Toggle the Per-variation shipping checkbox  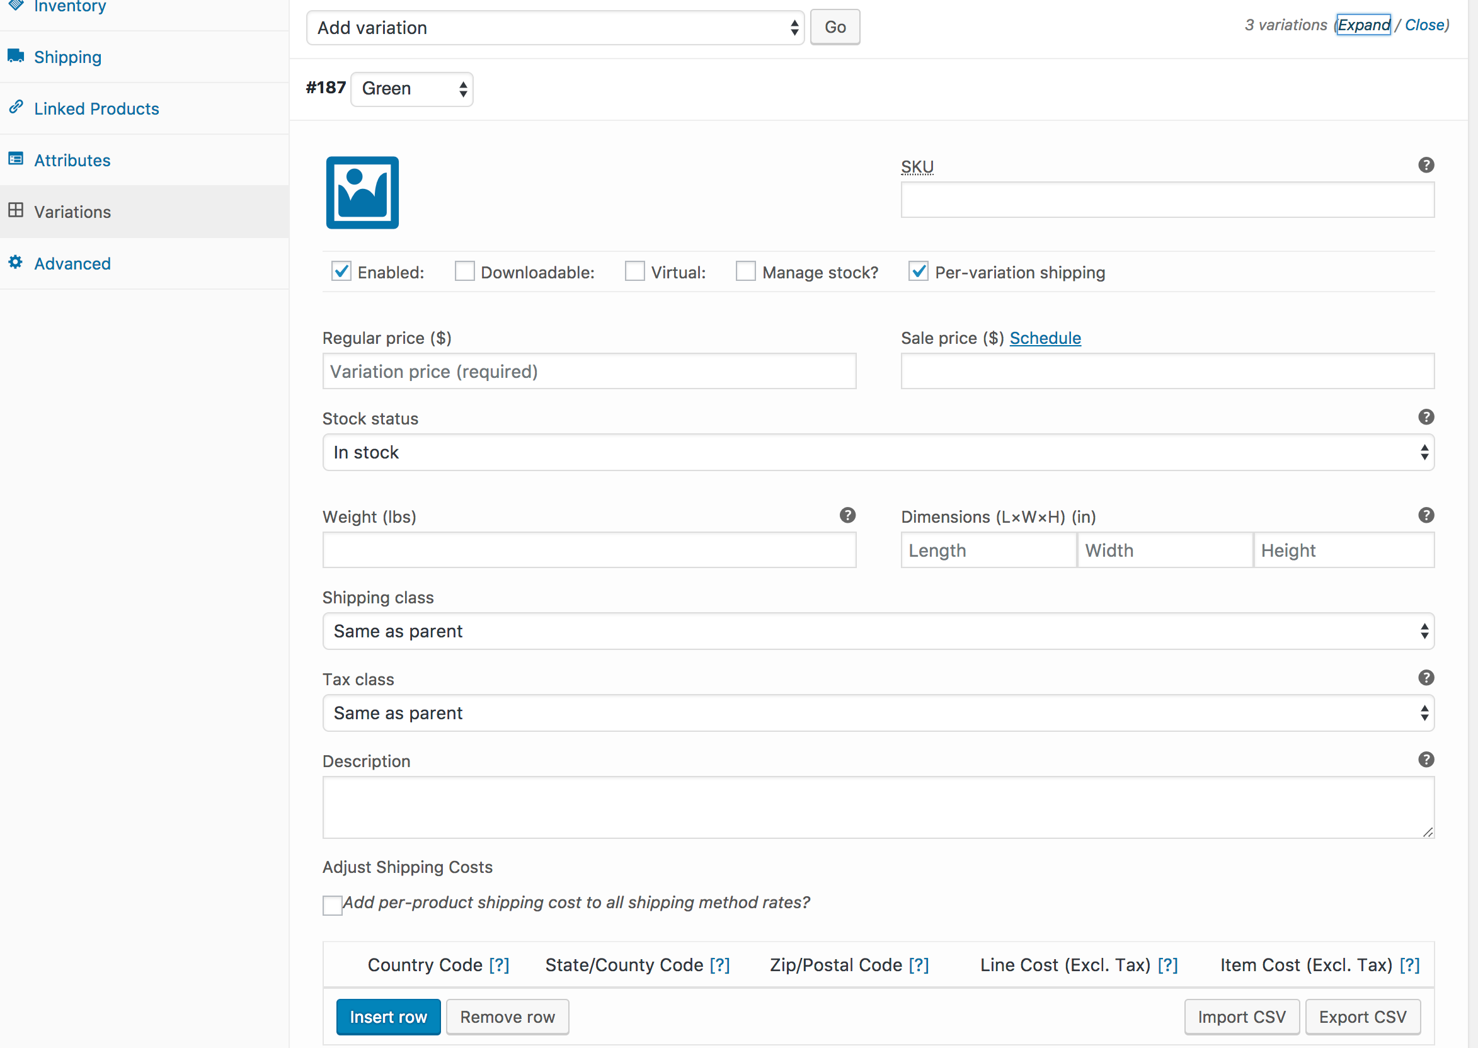[919, 271]
